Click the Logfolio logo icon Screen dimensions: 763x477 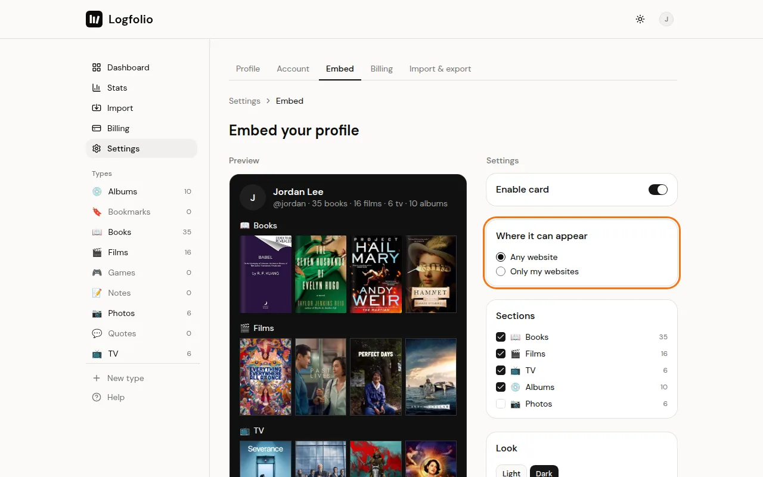point(94,19)
